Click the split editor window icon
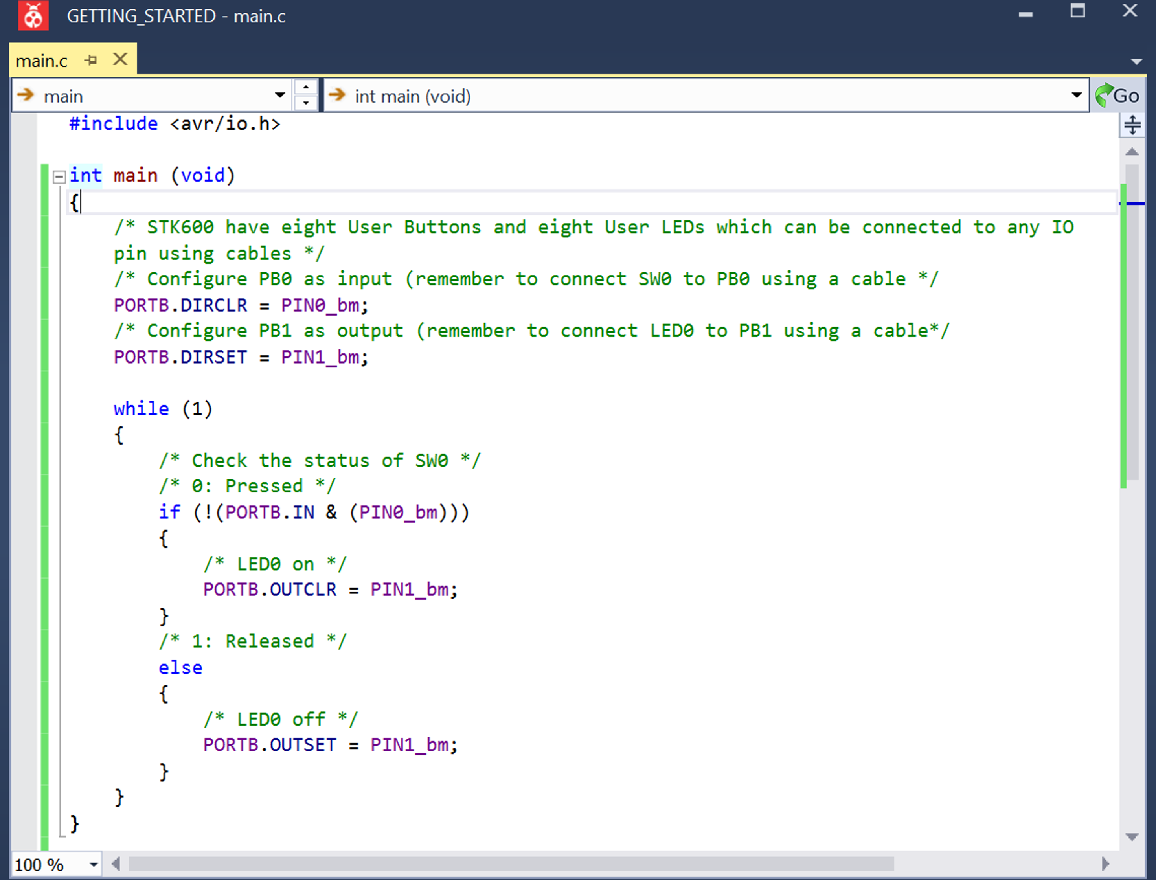The width and height of the screenshot is (1156, 880). coord(1132,126)
